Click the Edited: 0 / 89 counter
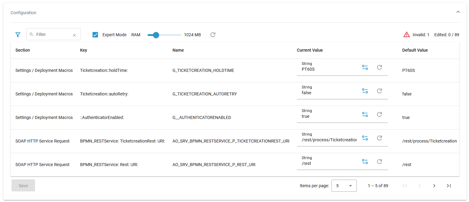 [447, 34]
